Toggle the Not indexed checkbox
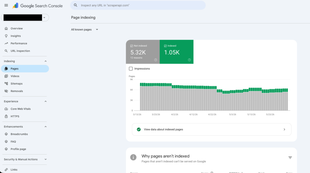 pos(132,46)
